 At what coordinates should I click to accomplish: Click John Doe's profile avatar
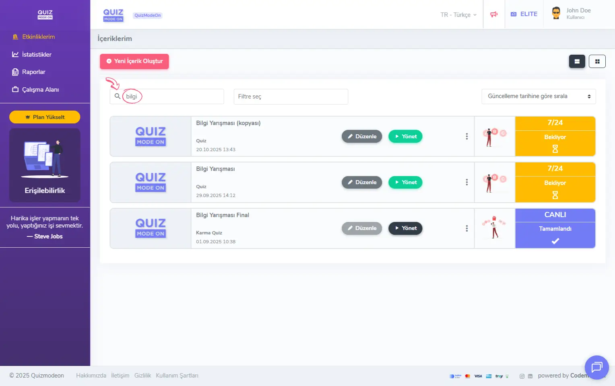coord(556,13)
